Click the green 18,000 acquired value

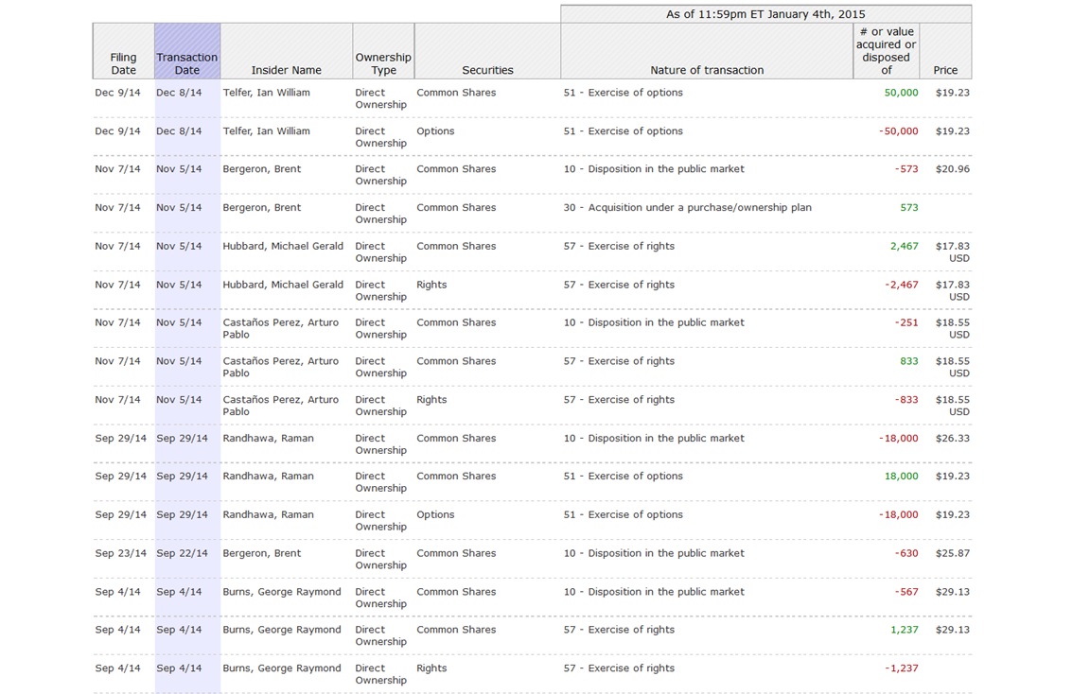[x=901, y=477]
